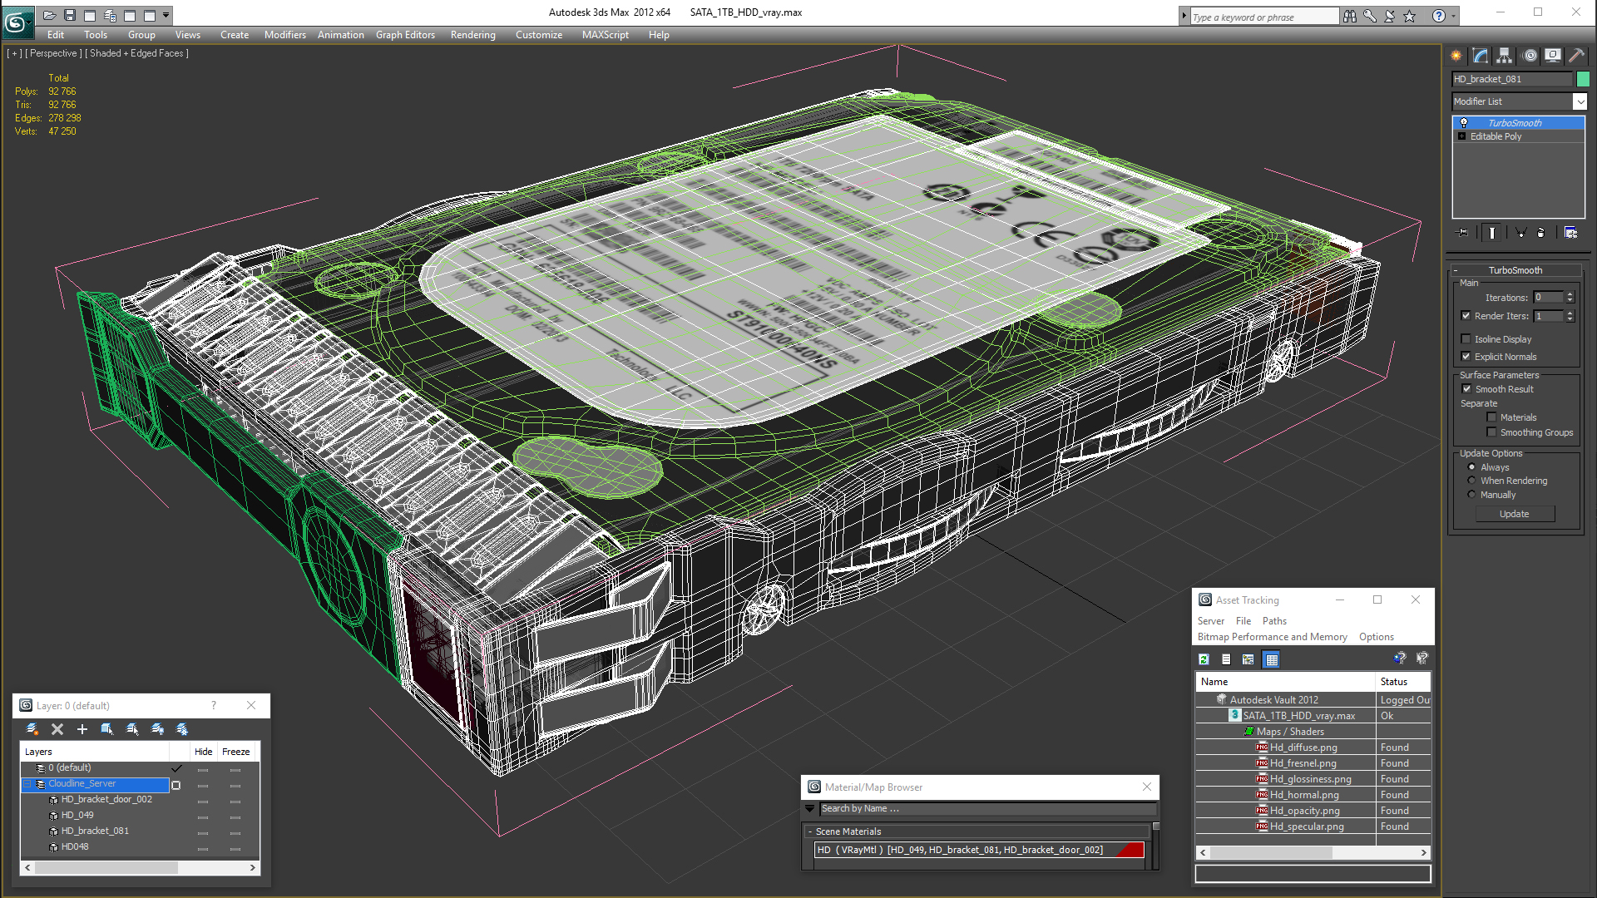Open the Utilities hammer panel
1597x898 pixels.
(1577, 56)
